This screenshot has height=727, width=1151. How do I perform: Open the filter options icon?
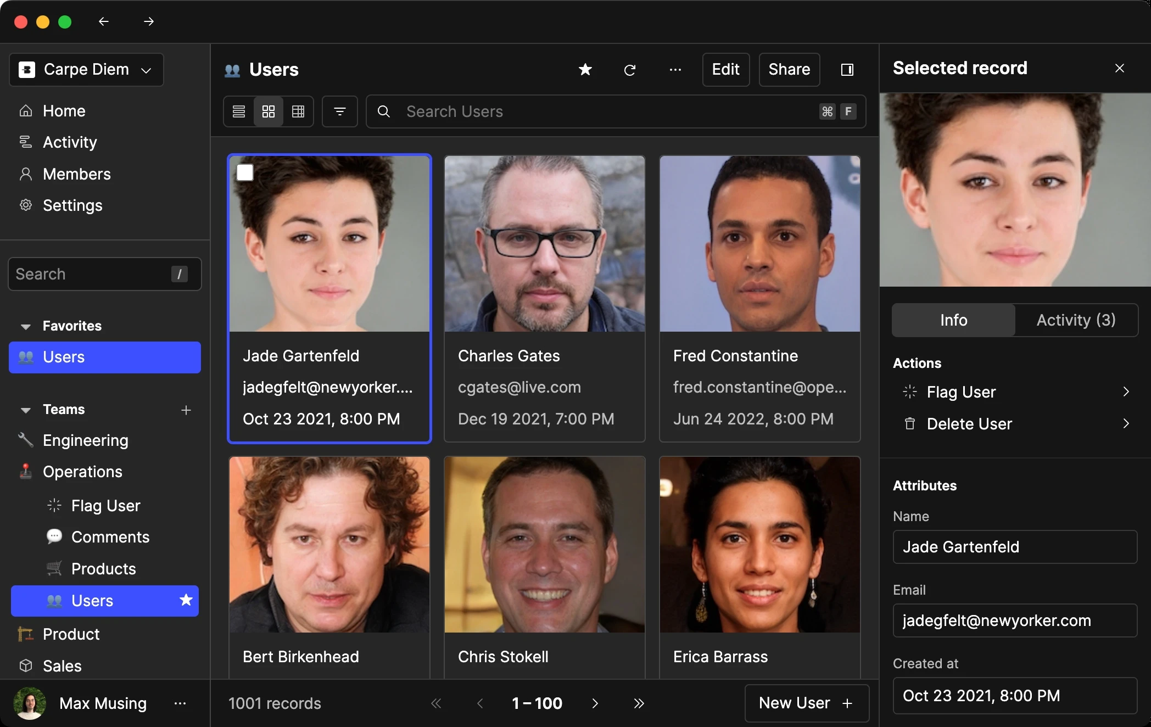339,111
